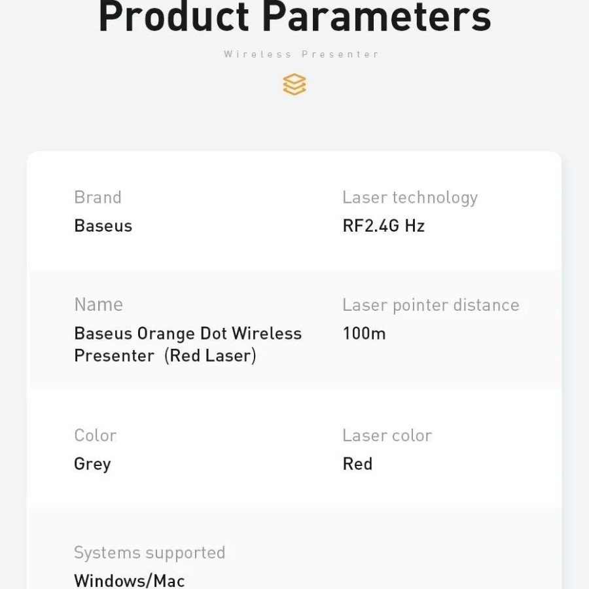The height and width of the screenshot is (589, 589).
Task: Select the Red laser color value
Action: (x=357, y=464)
